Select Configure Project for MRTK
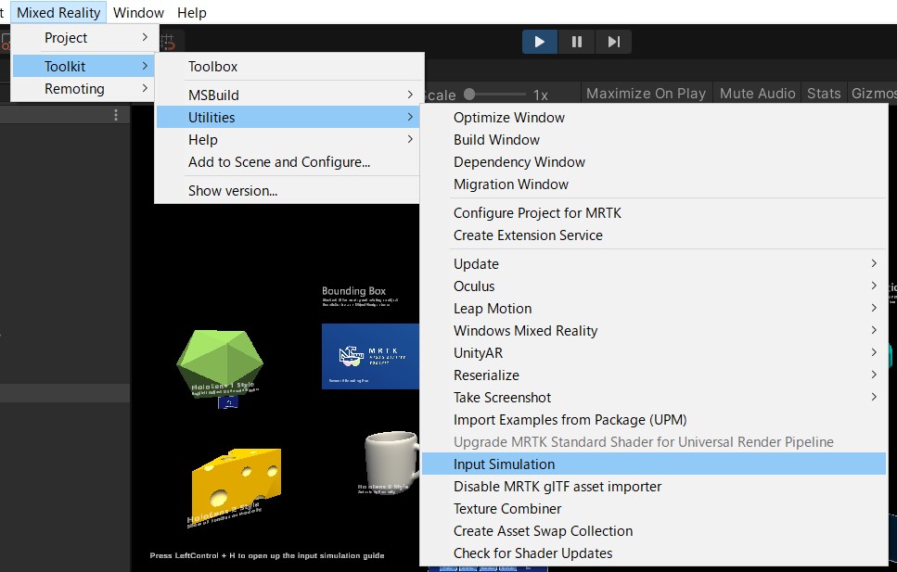Image resolution: width=897 pixels, height=572 pixels. coord(653,213)
